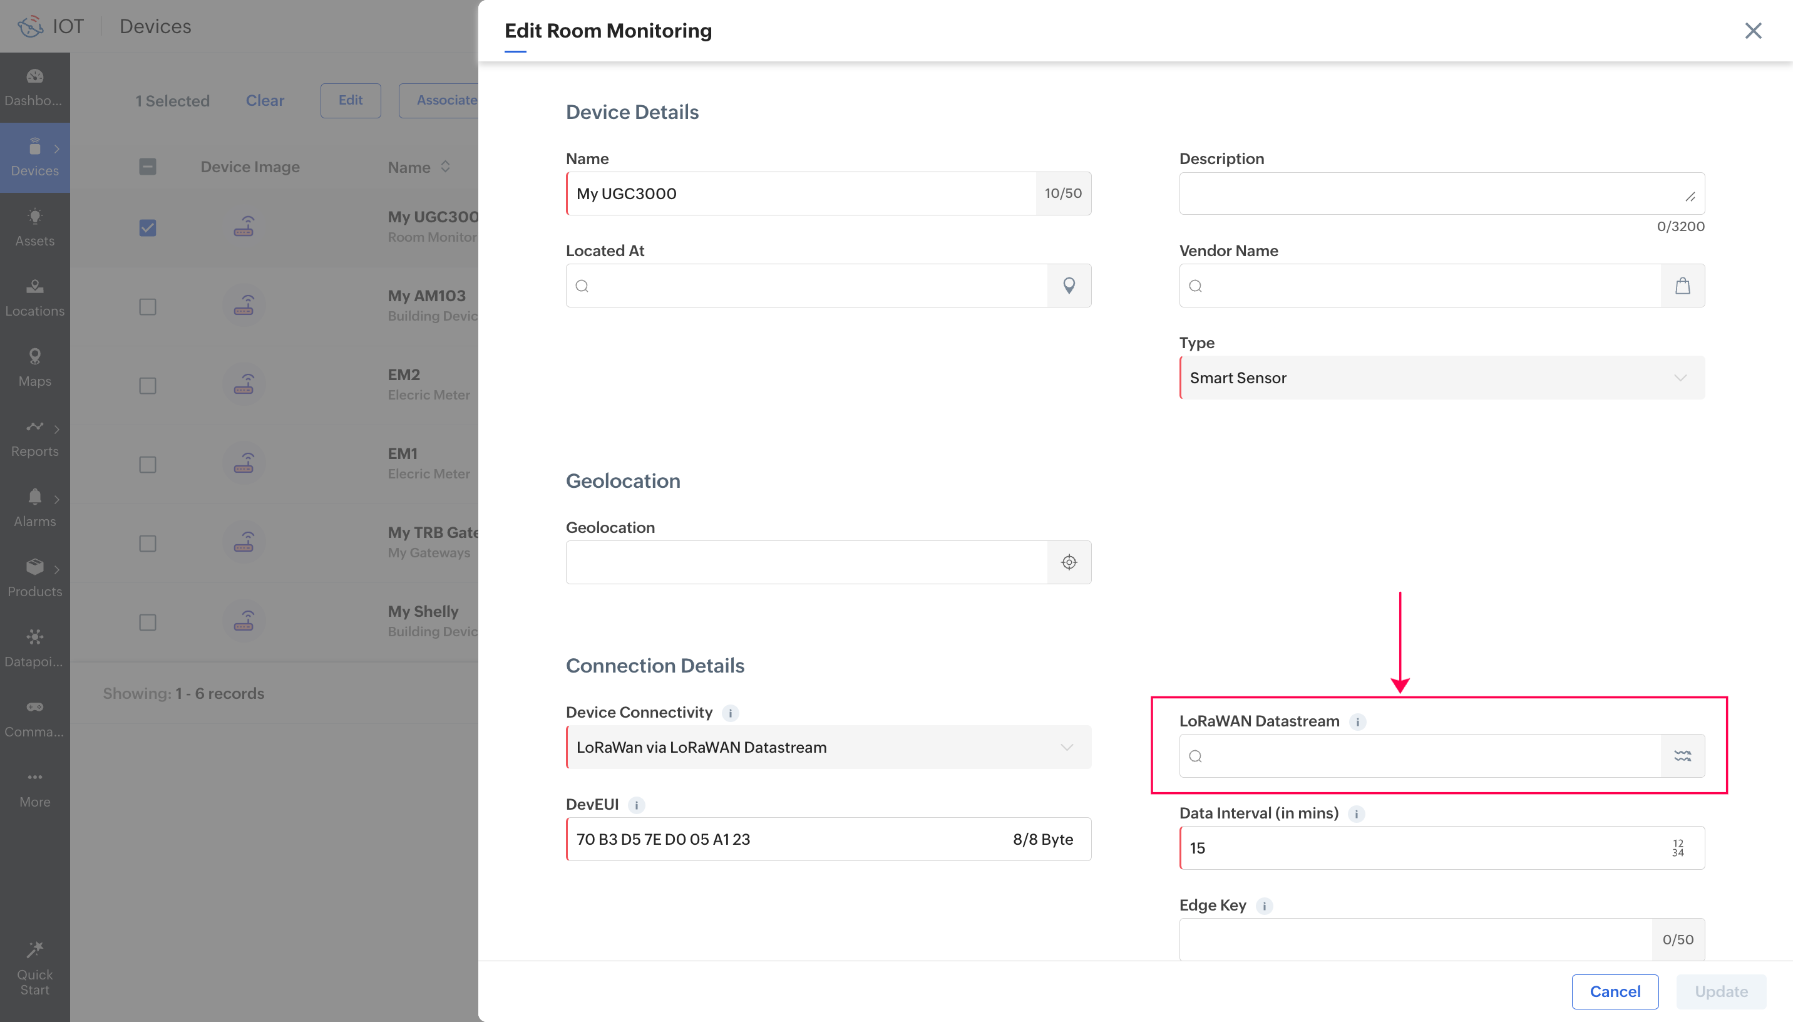The image size is (1793, 1022).
Task: Expand the Device Connectivity dropdown
Action: tap(828, 748)
